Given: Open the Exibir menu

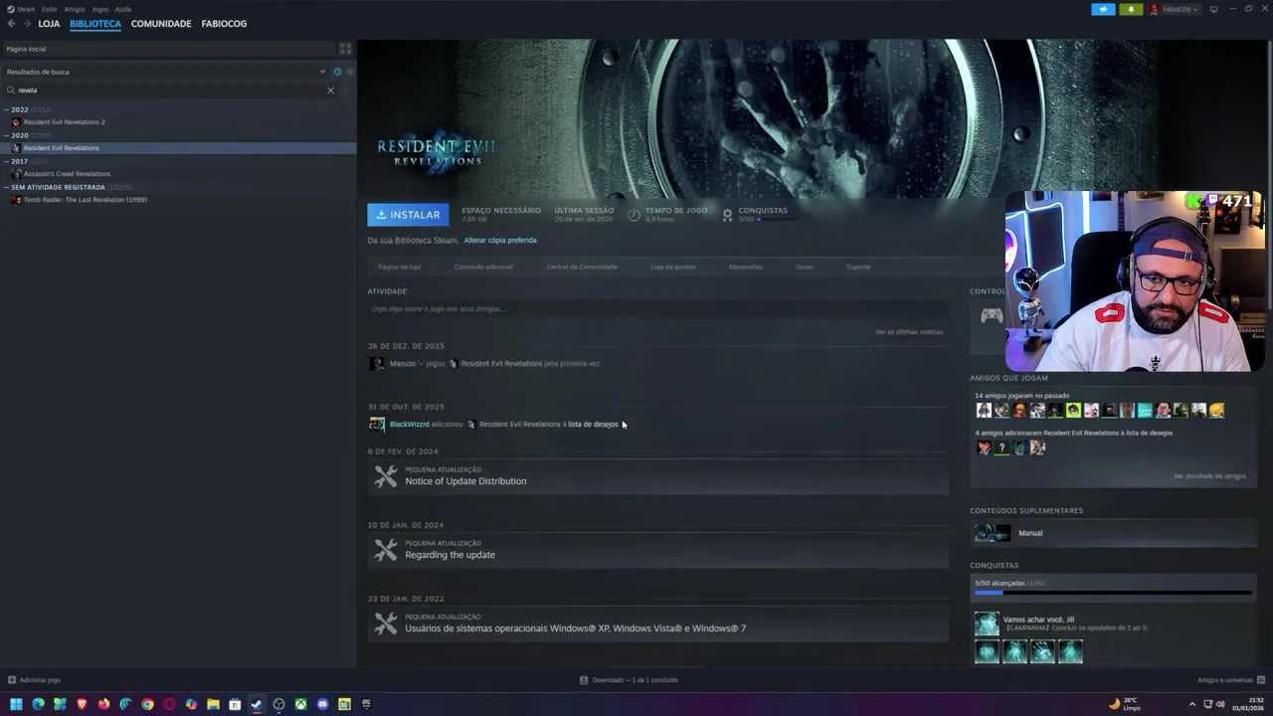Looking at the screenshot, I should [49, 9].
